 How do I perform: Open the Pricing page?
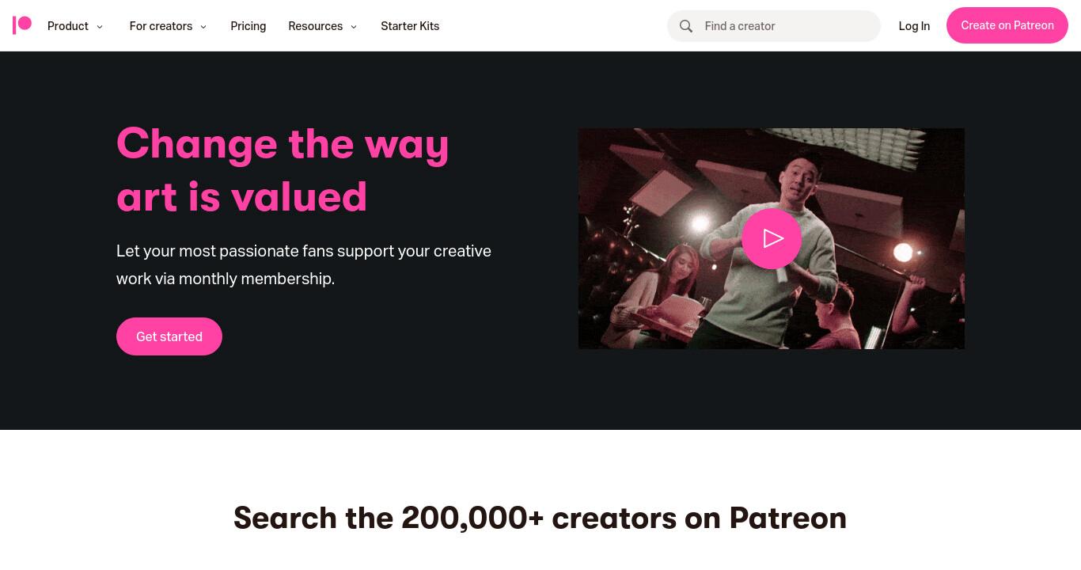(x=248, y=26)
